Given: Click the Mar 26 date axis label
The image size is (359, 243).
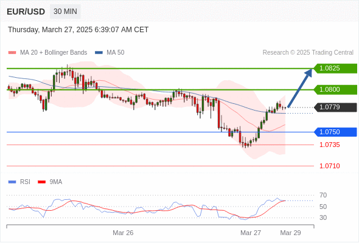Looking at the screenshot, I should pos(123,233).
